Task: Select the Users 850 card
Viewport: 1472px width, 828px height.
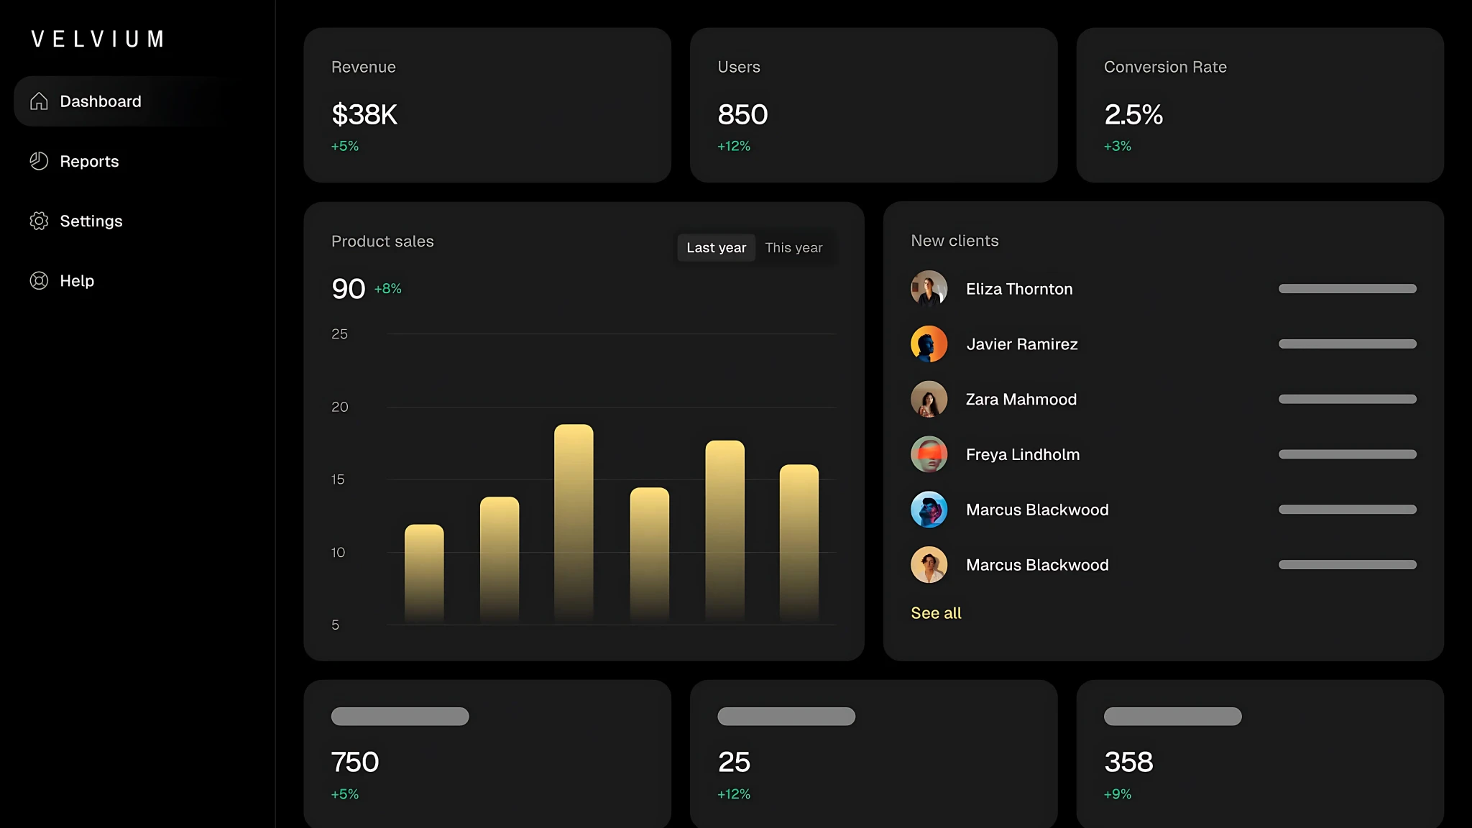Action: [873, 105]
